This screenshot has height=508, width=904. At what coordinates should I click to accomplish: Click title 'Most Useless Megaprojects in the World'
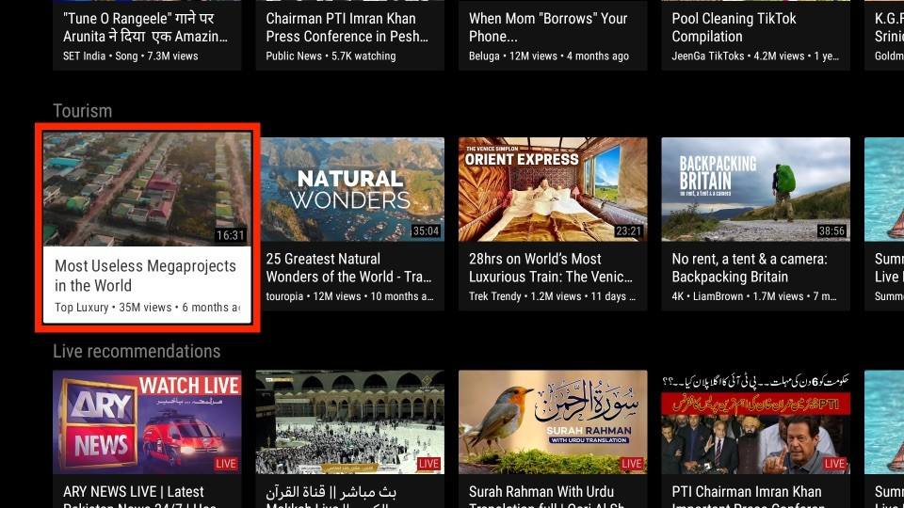pos(145,276)
